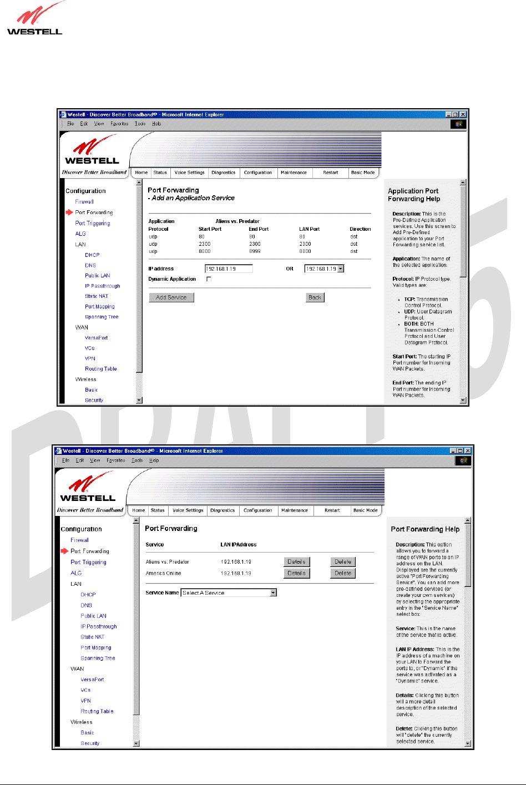The image size is (526, 785).
Task: Open File menu in top window
Action: (x=70, y=124)
